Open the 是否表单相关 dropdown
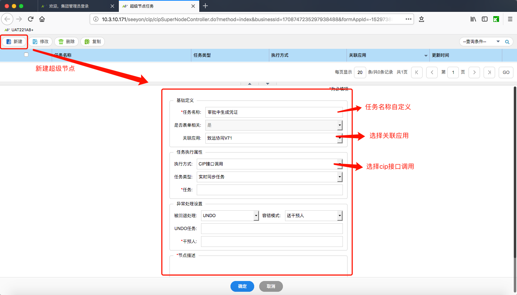 [274, 125]
